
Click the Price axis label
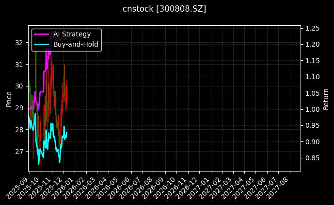[9, 99]
